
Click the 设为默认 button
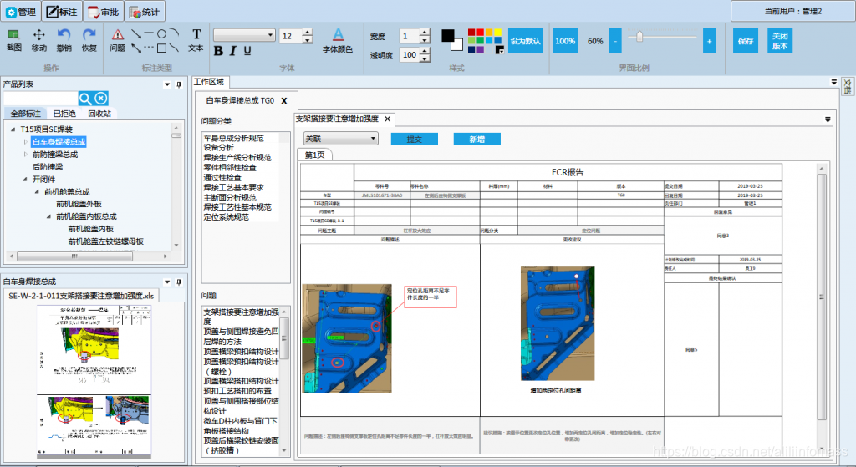point(525,41)
